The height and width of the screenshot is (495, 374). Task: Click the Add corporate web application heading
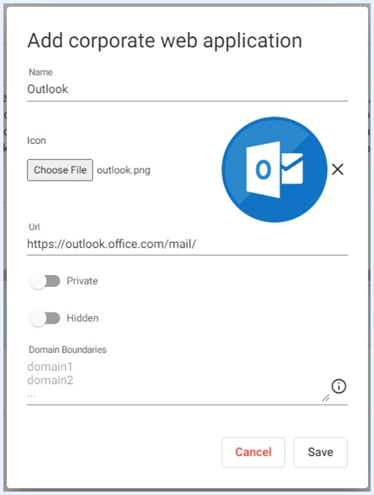click(x=165, y=41)
